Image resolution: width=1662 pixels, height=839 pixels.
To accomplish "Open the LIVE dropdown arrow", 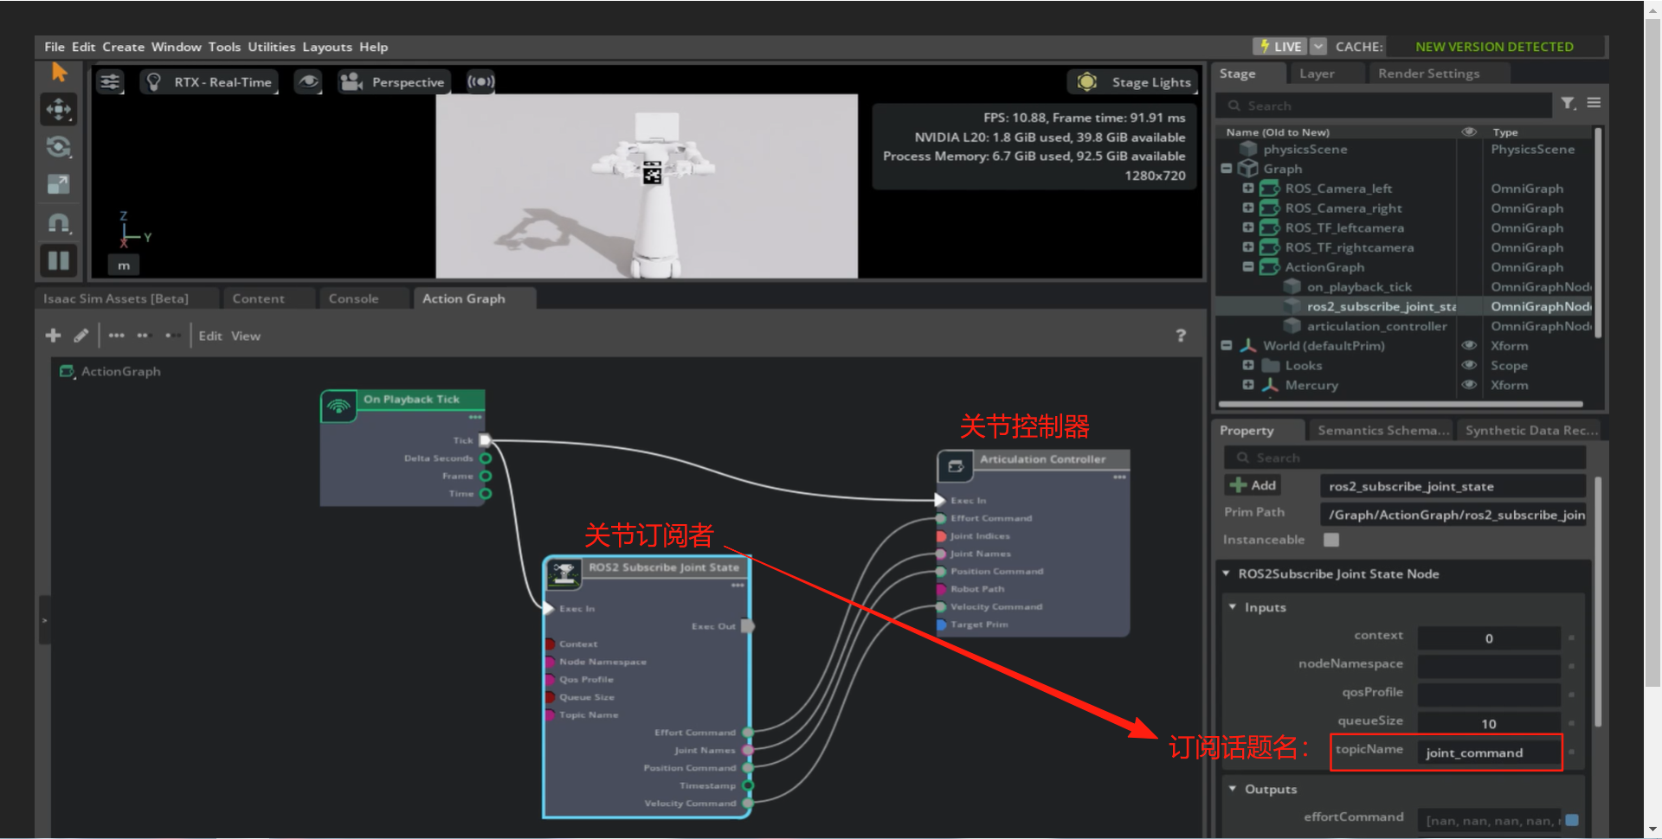I will click(1318, 47).
